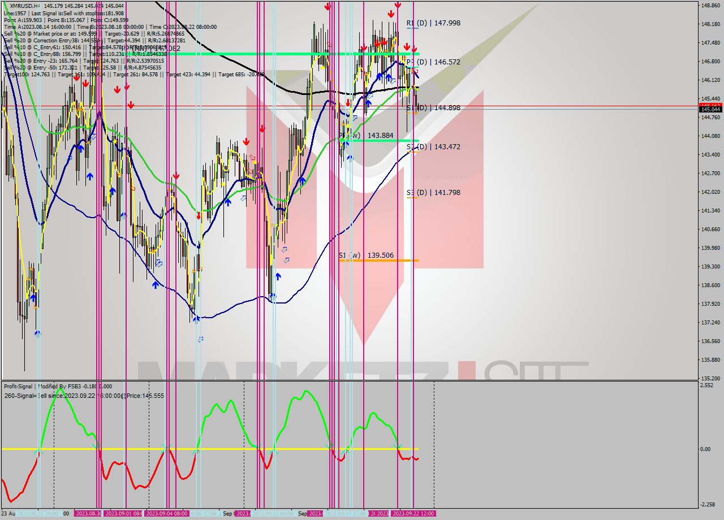Image resolution: width=724 pixels, height=520 pixels.
Task: Click the Sell %10 C_Entry61 line
Action: tap(85, 47)
